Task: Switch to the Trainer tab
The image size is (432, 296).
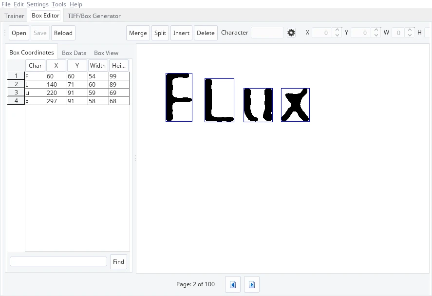Action: pos(14,16)
